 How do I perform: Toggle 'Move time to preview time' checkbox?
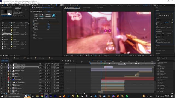pos(156,42)
